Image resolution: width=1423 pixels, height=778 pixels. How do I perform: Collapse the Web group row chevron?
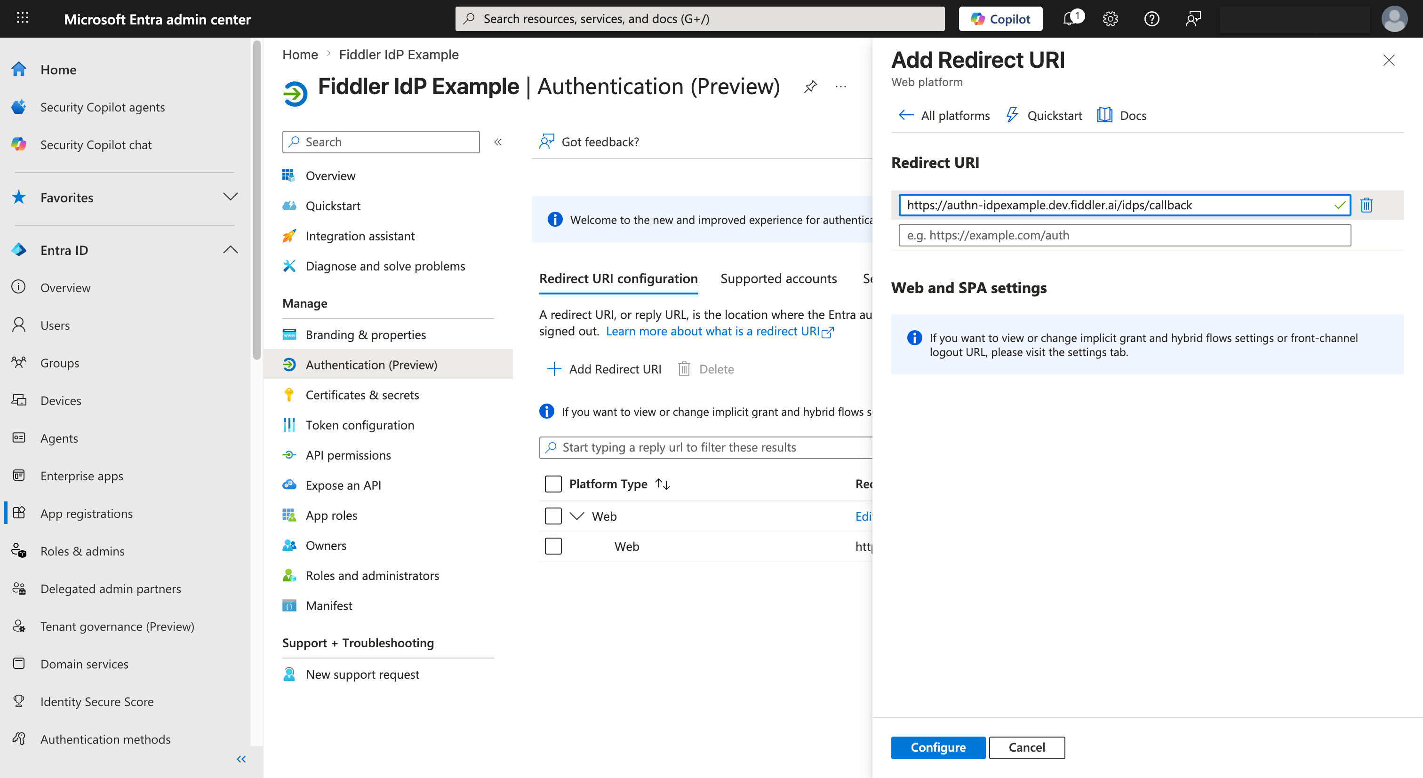pyautogui.click(x=577, y=516)
